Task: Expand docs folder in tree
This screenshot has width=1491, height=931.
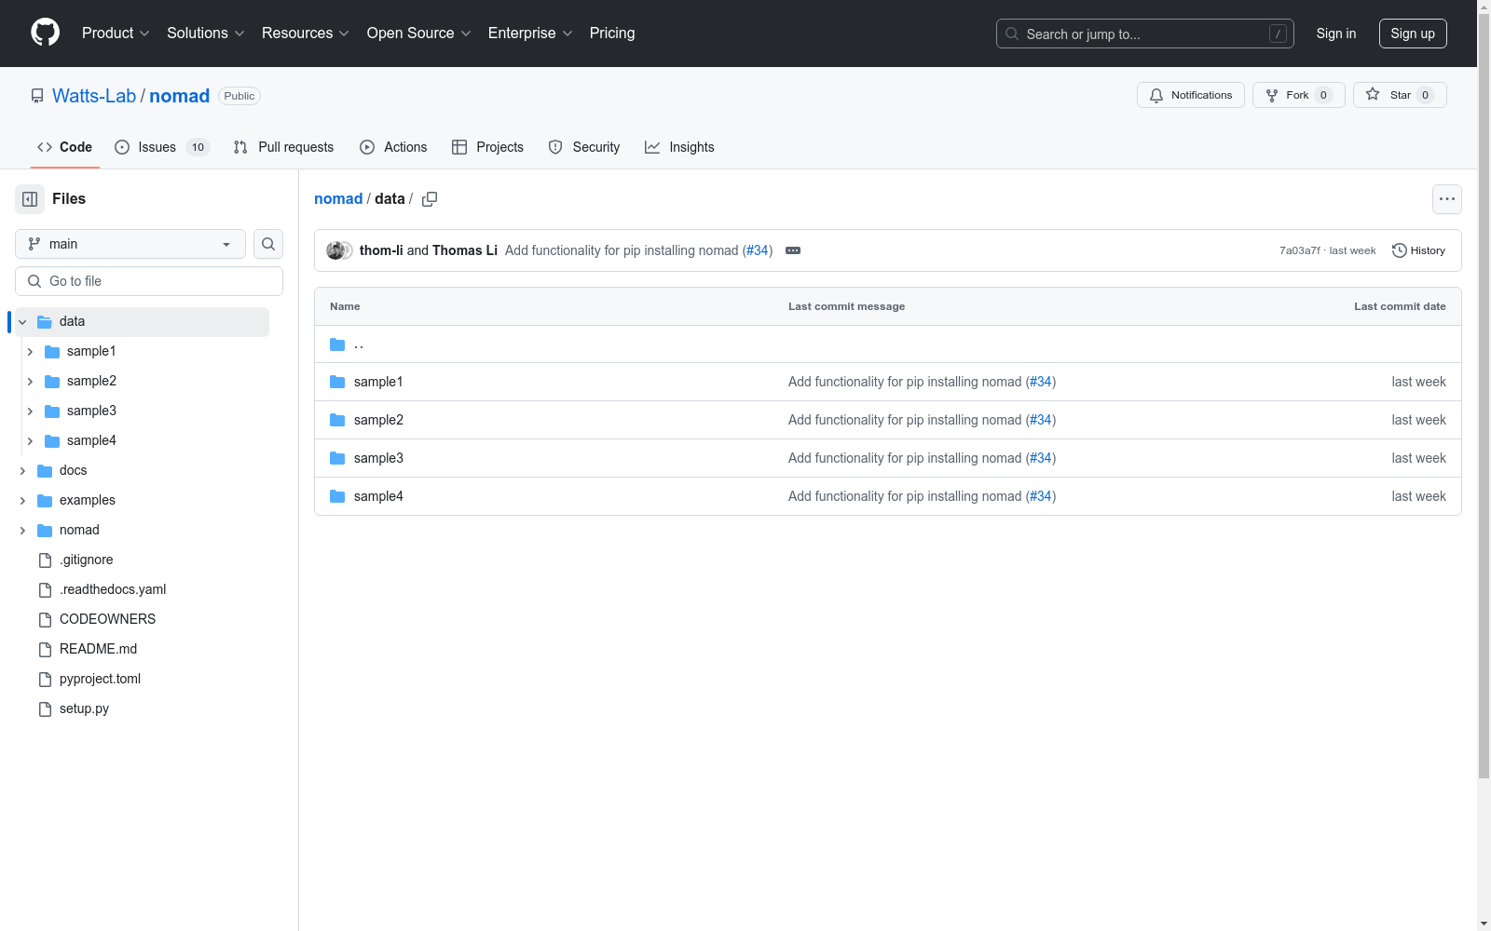Action: tap(22, 471)
